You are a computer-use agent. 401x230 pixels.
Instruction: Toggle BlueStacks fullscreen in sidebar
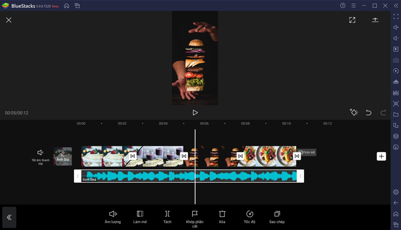click(x=396, y=16)
